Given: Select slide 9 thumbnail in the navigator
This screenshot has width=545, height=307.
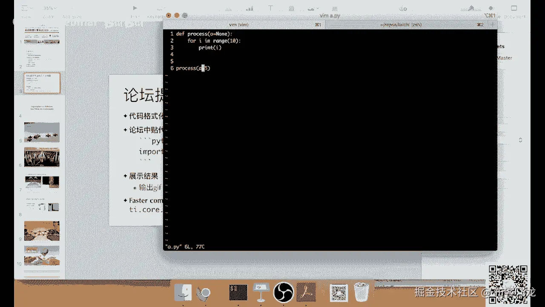Looking at the screenshot, I should point(42,231).
